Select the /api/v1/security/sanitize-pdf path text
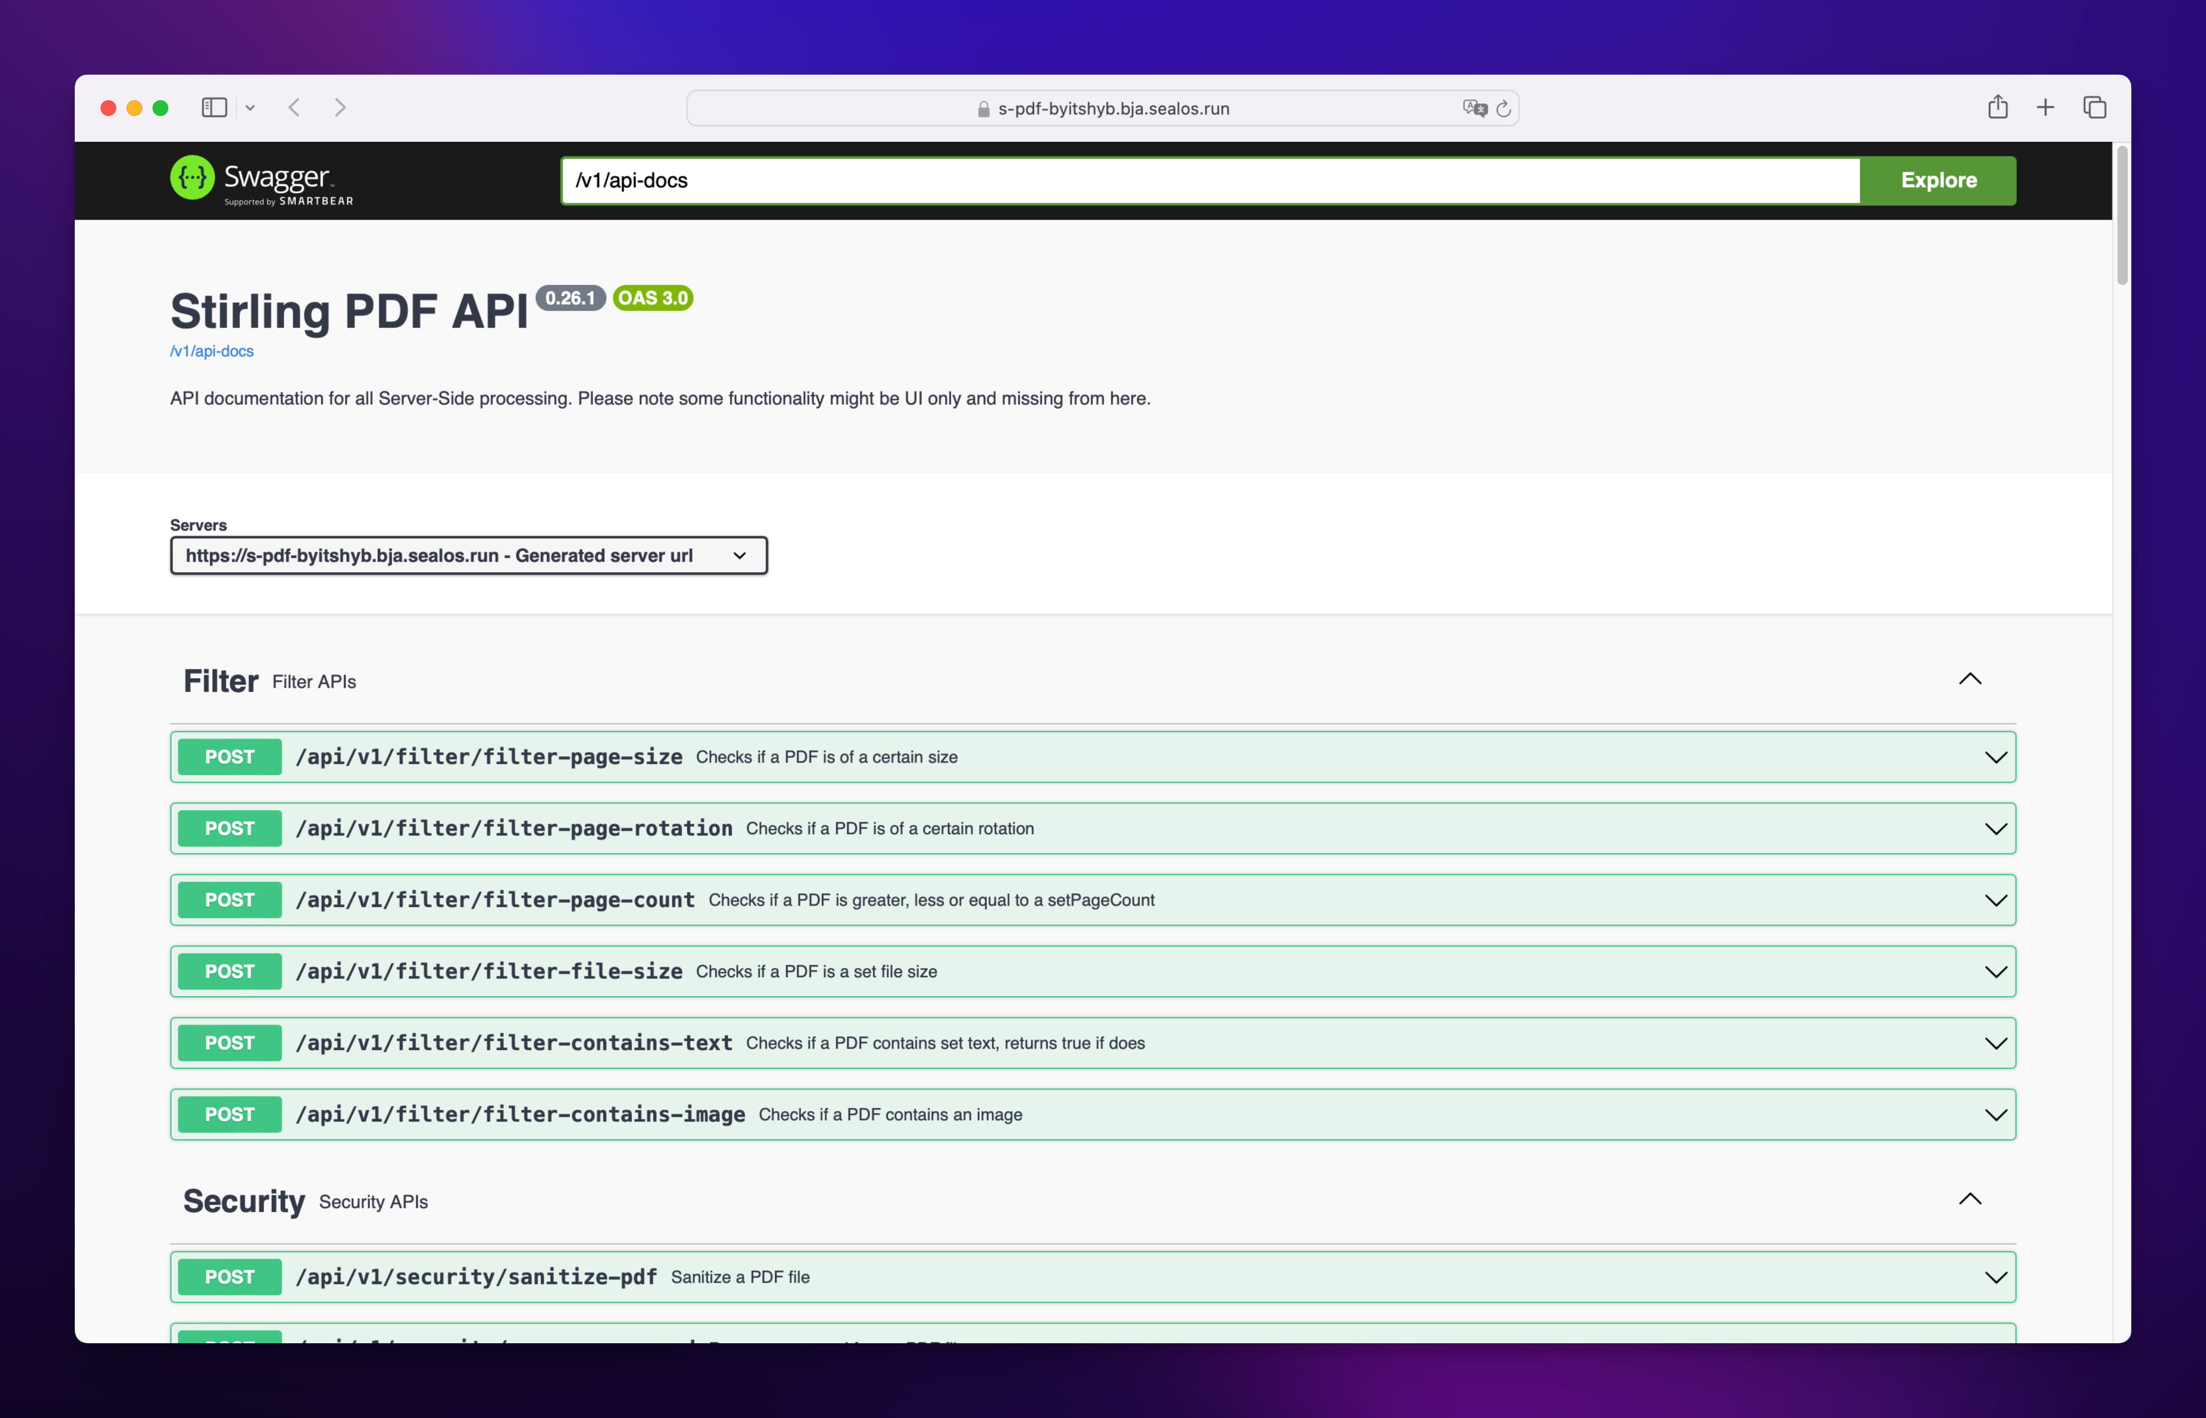 click(476, 1277)
